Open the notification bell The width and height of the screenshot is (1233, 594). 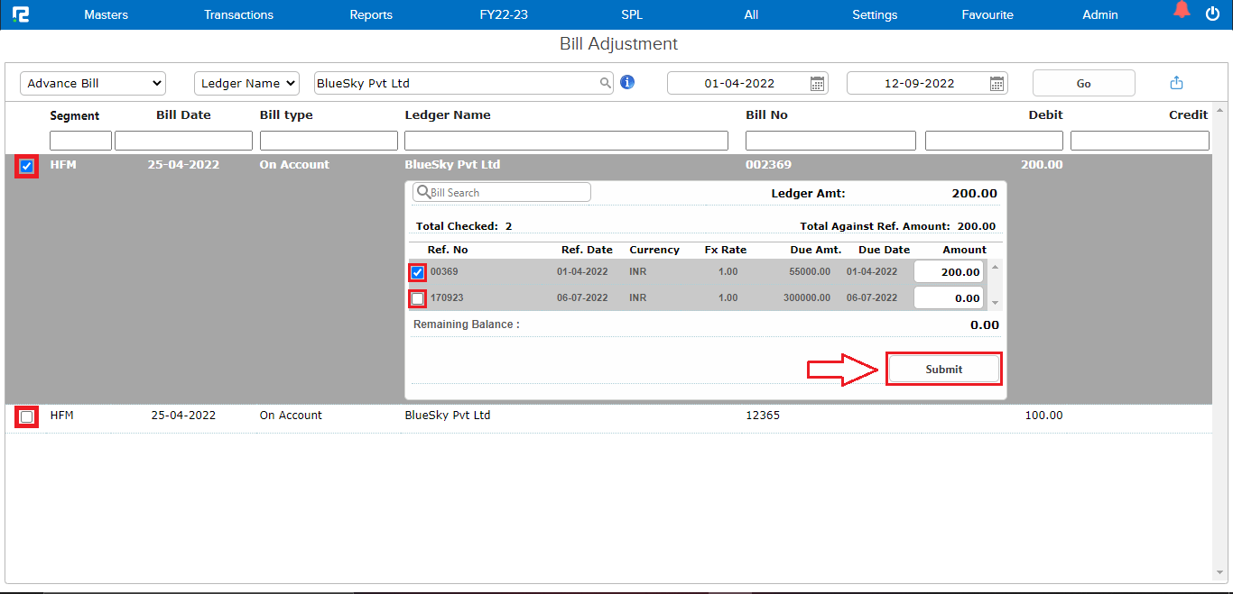point(1182,12)
